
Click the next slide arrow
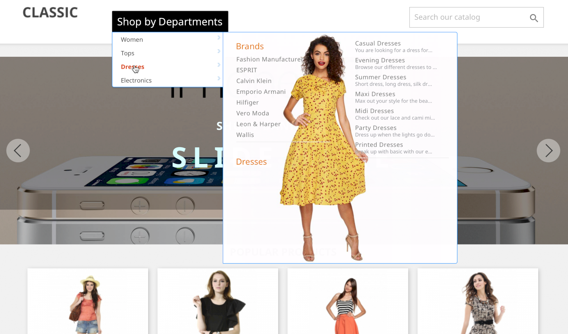(548, 151)
